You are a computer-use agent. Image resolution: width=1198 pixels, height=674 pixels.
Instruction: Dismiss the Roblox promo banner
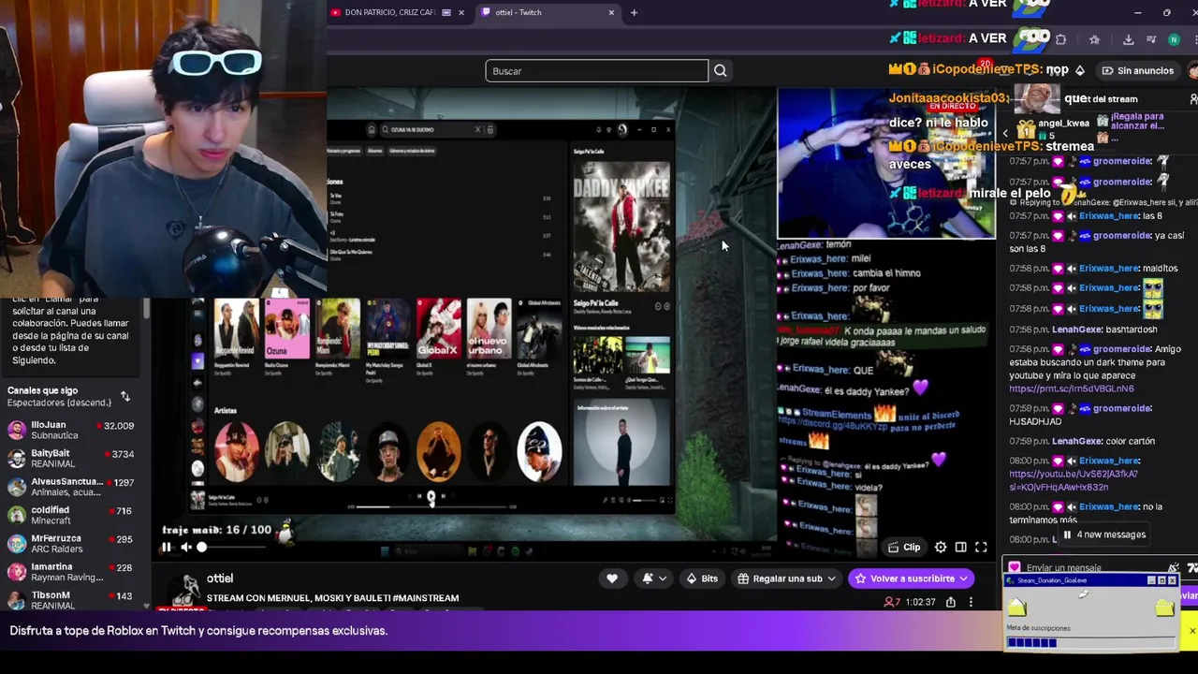point(1191,631)
